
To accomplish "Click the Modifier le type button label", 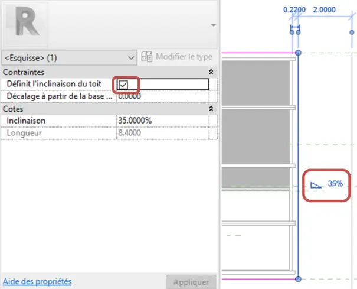I will pos(184,56).
